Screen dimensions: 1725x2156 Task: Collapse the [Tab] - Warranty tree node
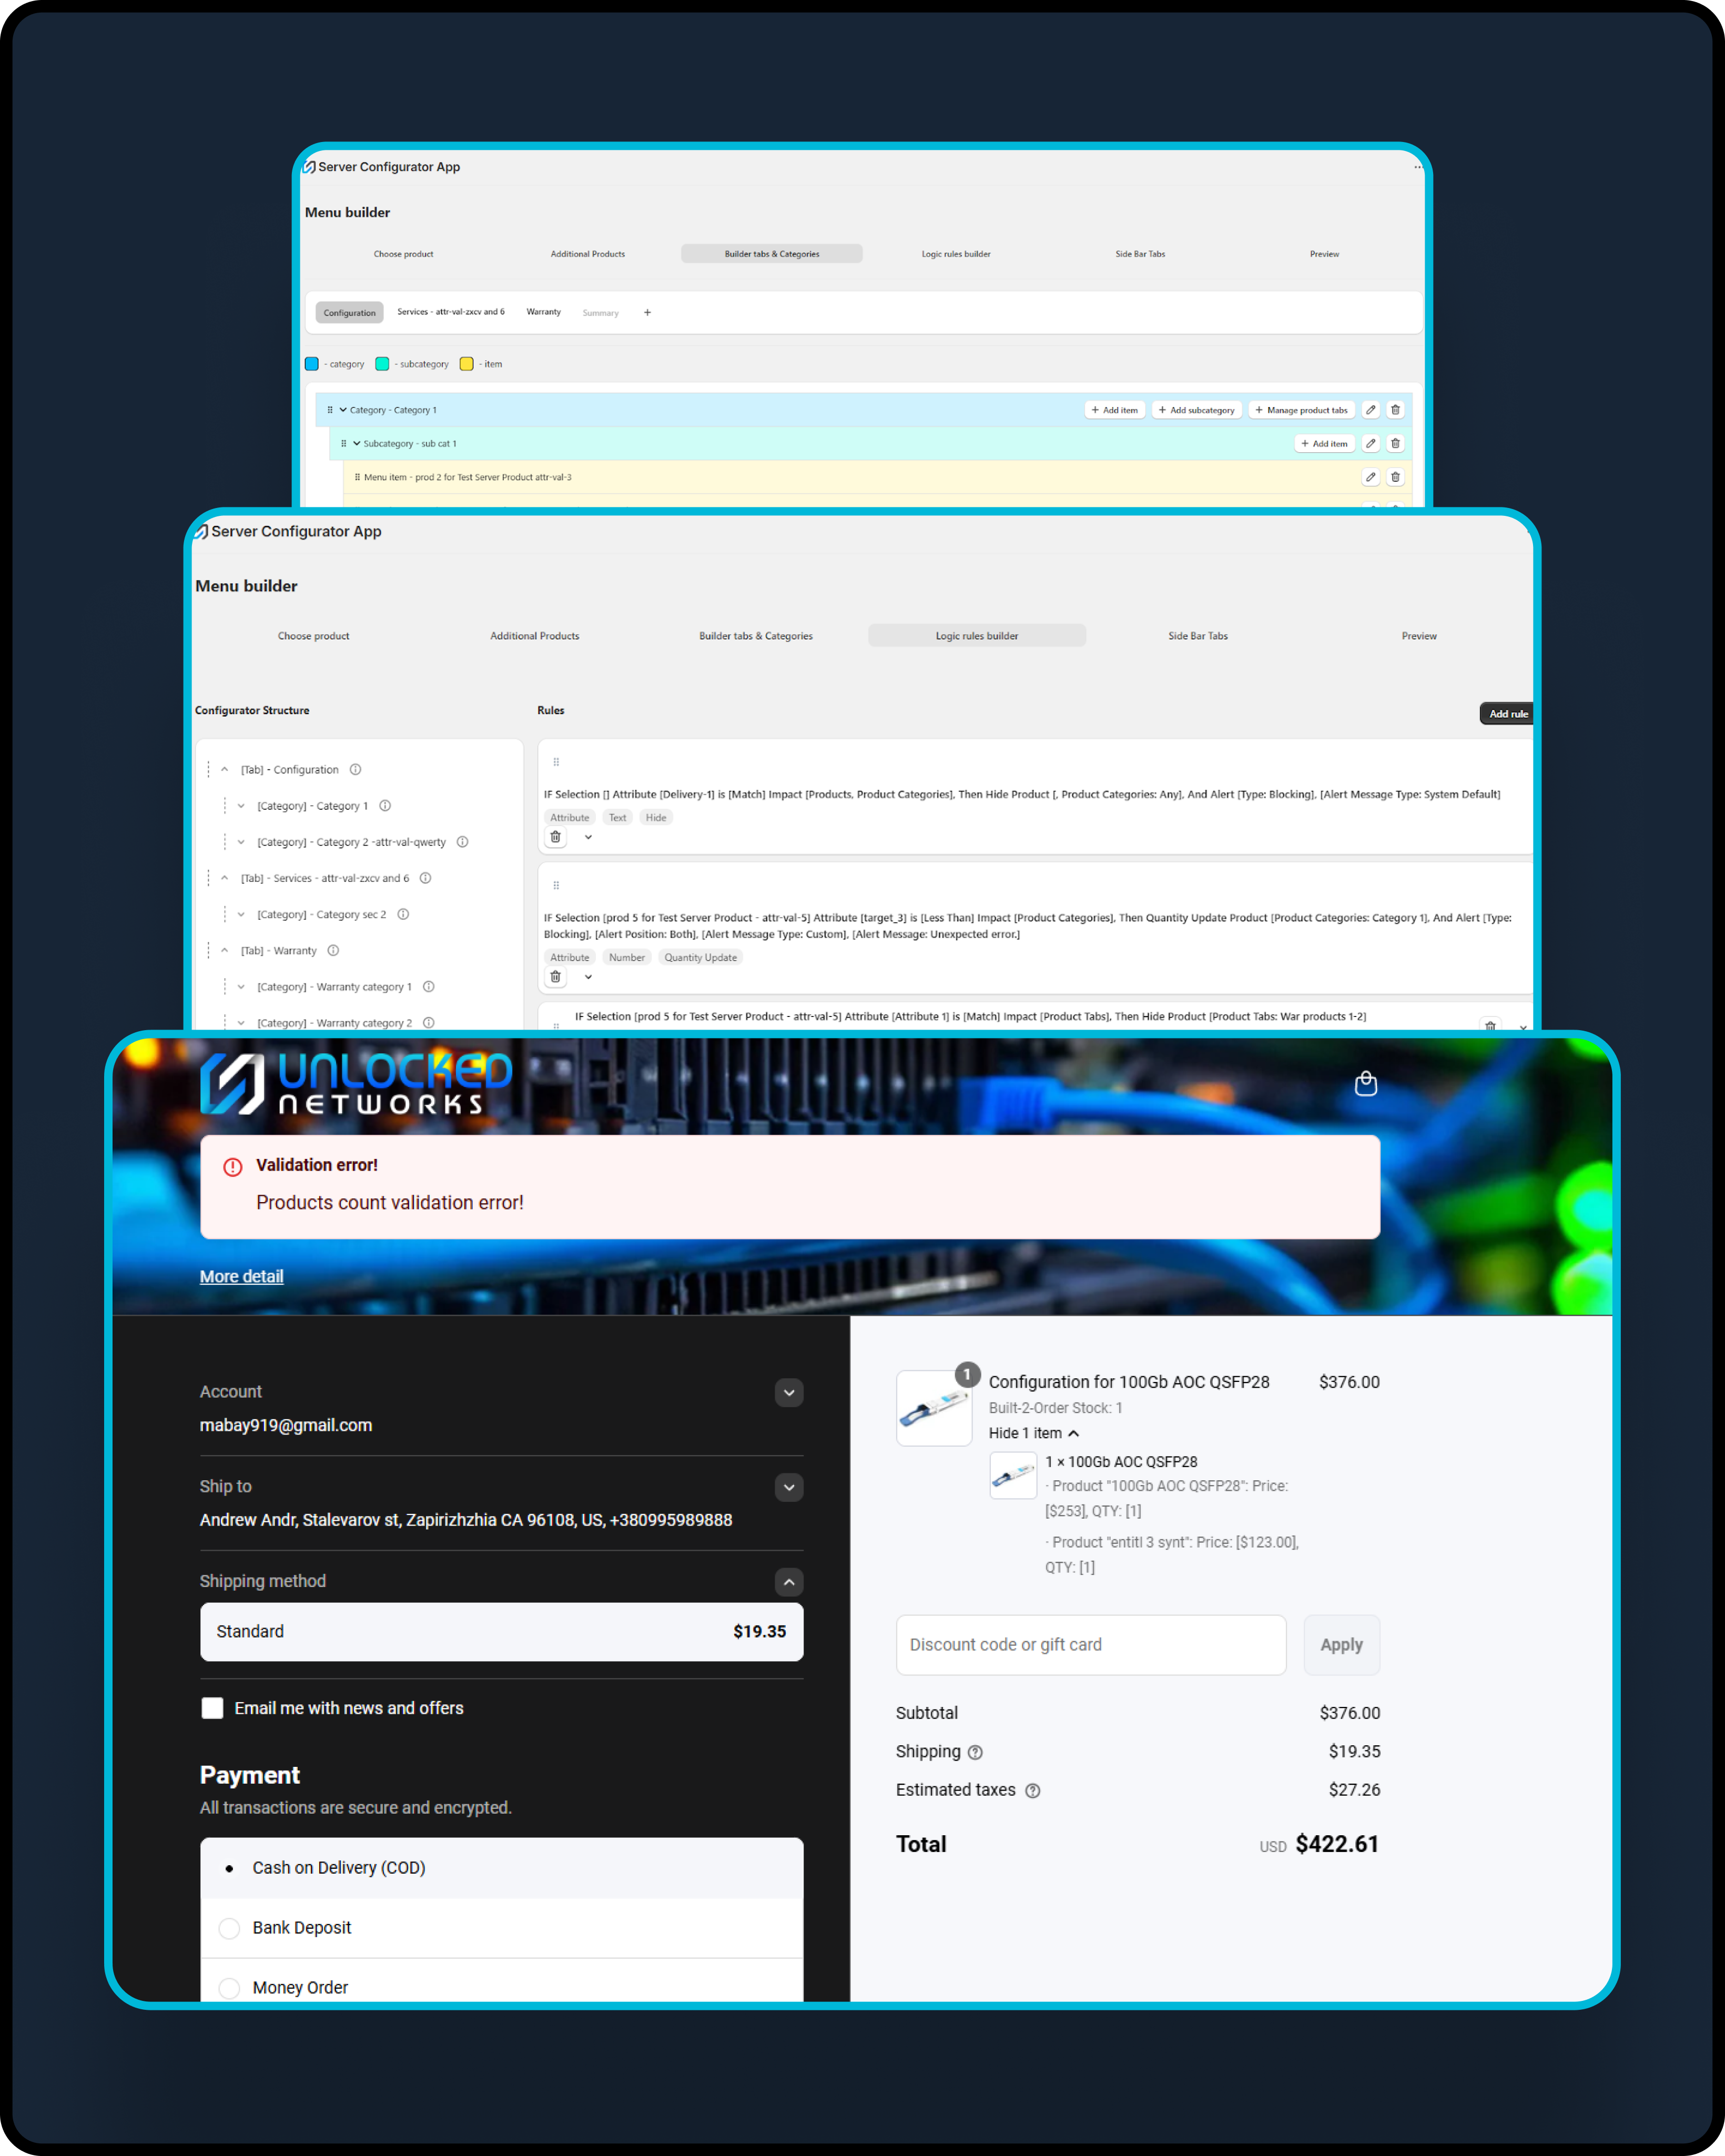(x=225, y=950)
